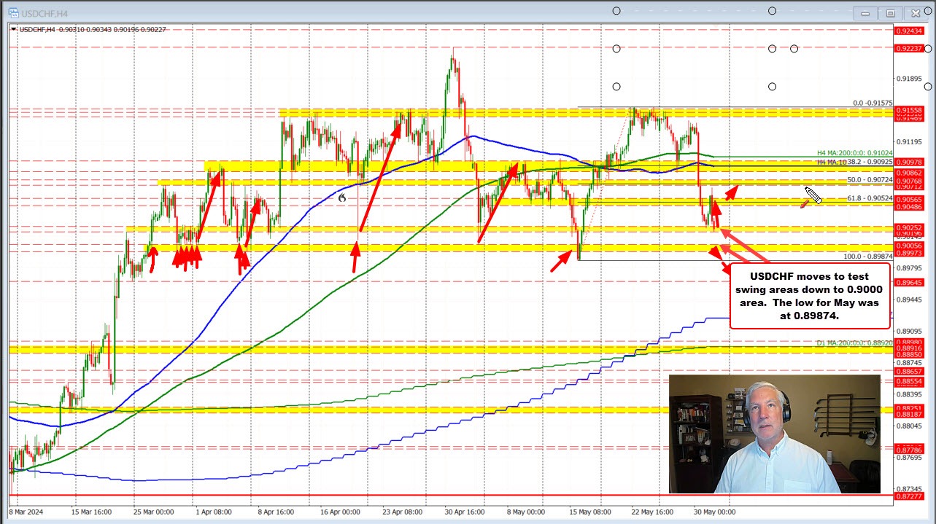
Task: Click the 0.90978 red price label
Action: tap(909, 162)
